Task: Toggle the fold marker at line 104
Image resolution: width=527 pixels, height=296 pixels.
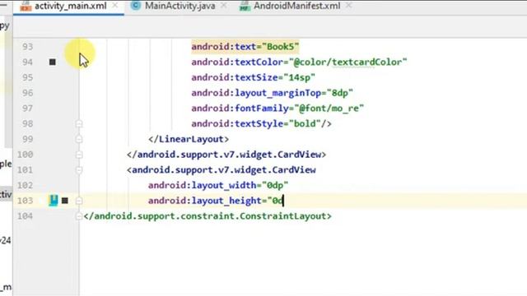Action: (x=78, y=216)
